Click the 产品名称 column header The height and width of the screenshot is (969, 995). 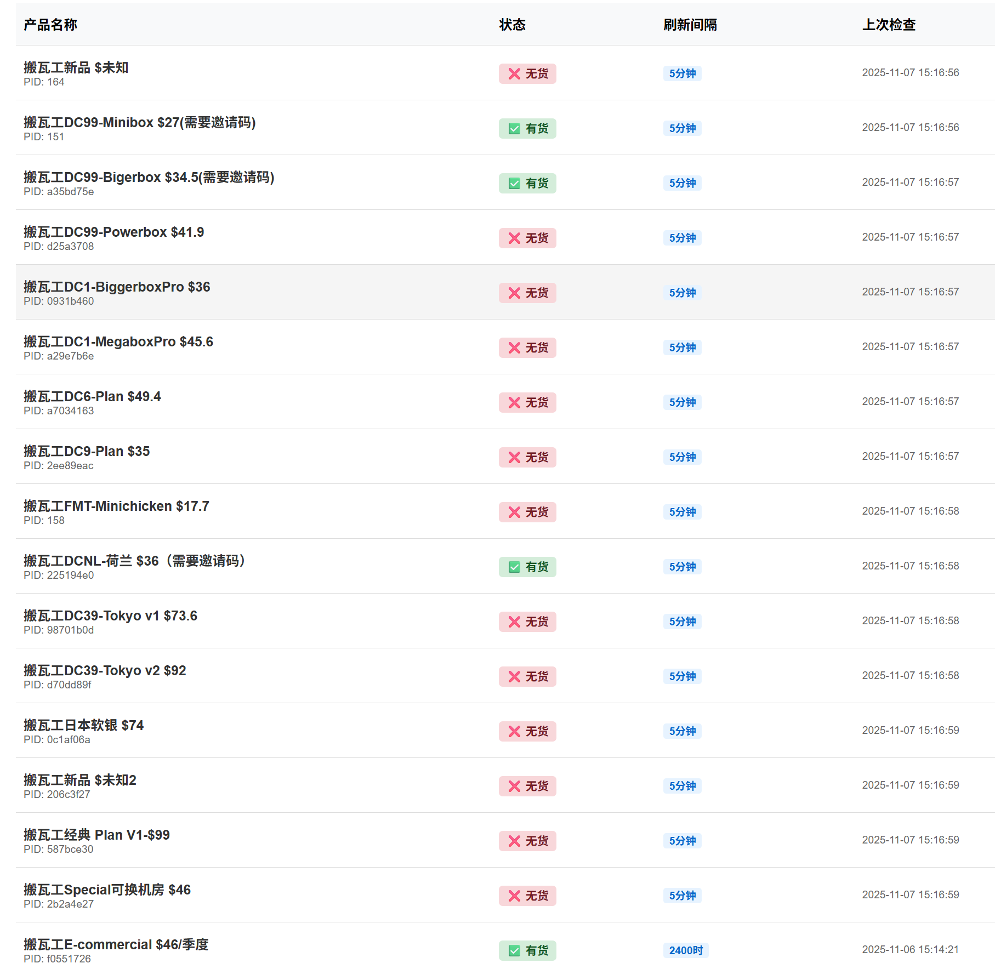point(50,25)
